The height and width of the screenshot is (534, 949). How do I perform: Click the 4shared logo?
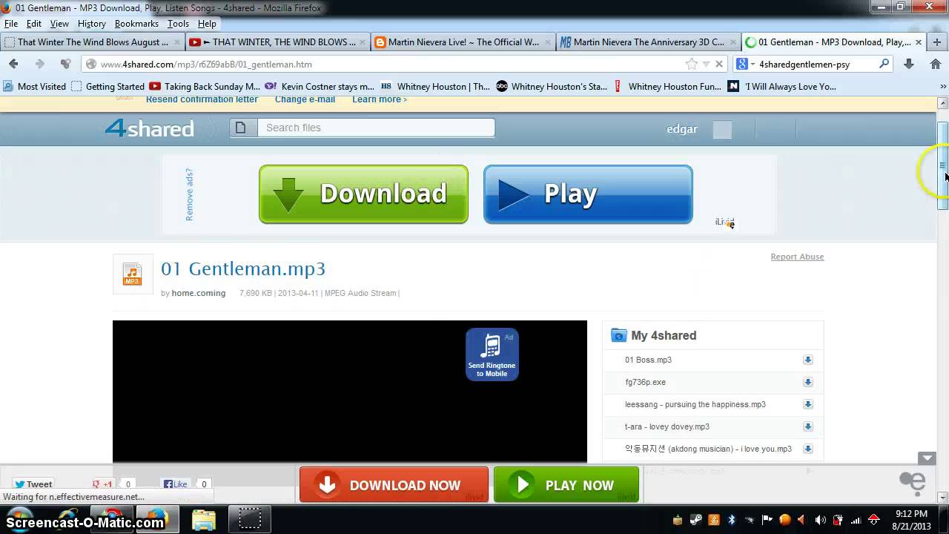pos(149,128)
